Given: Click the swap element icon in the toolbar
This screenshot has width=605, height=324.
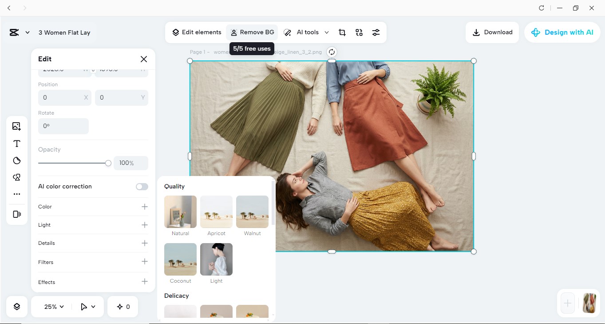Looking at the screenshot, I should 359,32.
